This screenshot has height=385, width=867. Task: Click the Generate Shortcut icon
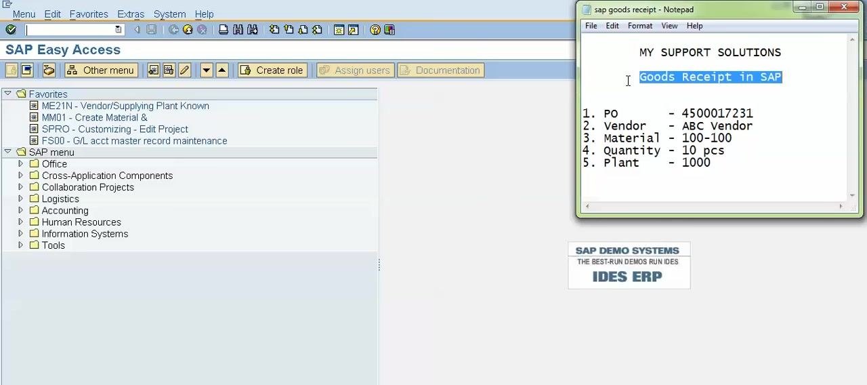click(x=353, y=30)
